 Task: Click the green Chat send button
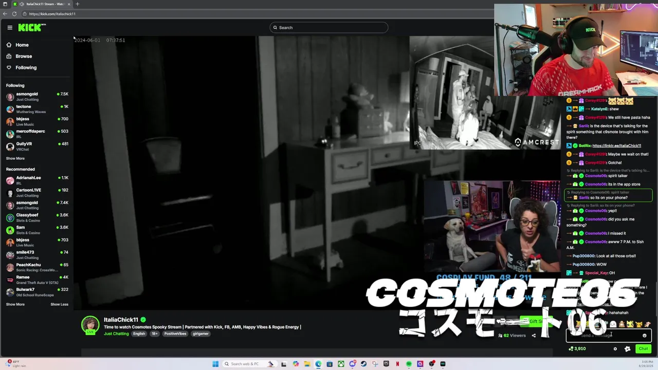[x=643, y=349]
